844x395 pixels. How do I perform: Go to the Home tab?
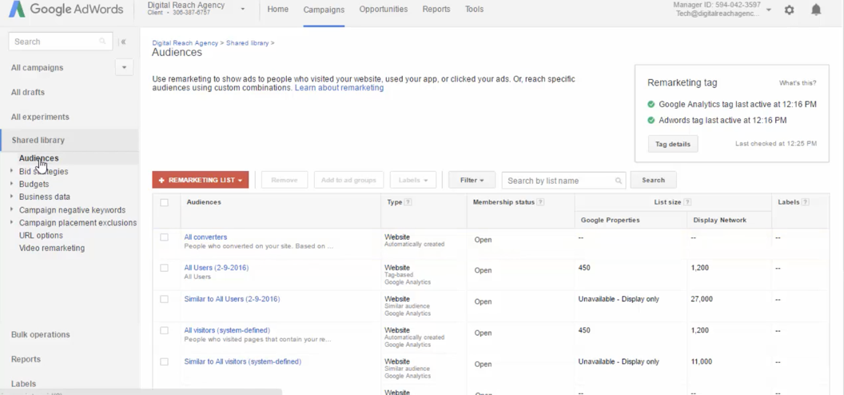(278, 9)
